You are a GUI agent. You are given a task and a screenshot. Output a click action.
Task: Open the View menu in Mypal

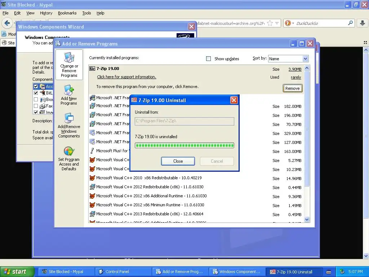30,13
